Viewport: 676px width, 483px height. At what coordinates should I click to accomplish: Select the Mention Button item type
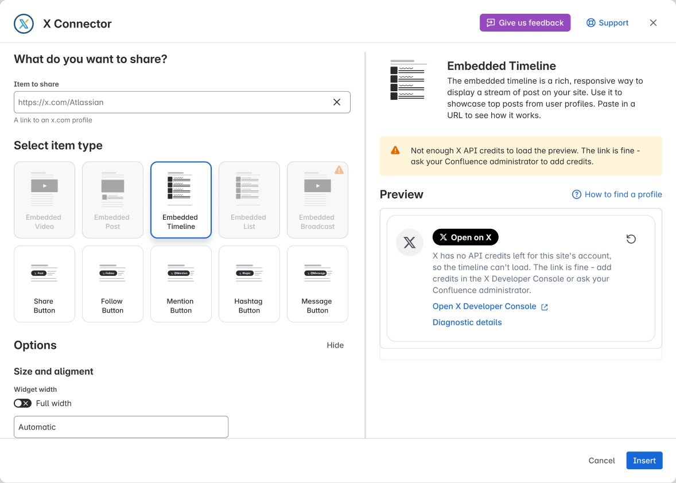coord(181,284)
